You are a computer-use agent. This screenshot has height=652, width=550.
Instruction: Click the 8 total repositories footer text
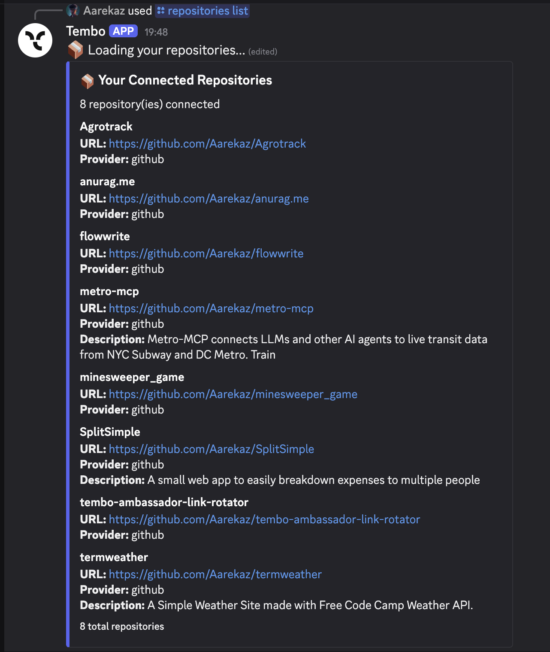[x=121, y=626]
